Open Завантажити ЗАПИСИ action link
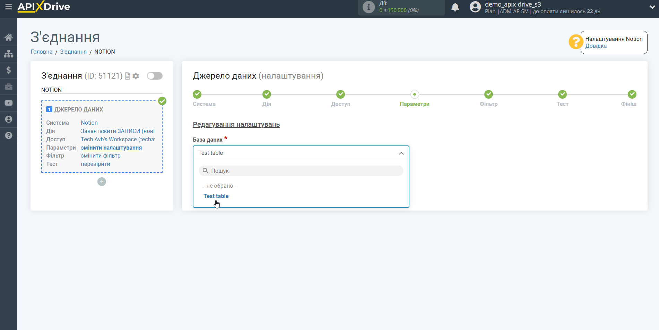Image resolution: width=659 pixels, height=330 pixels. coord(118,131)
